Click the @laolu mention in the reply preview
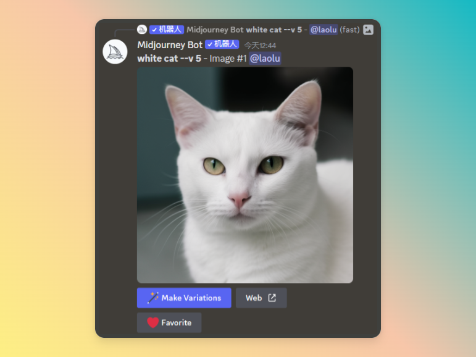476x357 pixels. [324, 30]
